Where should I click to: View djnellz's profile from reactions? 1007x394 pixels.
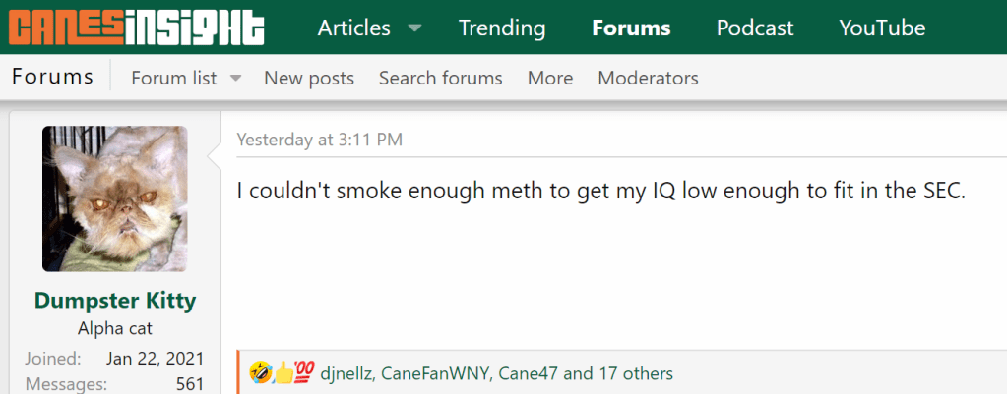(x=346, y=373)
